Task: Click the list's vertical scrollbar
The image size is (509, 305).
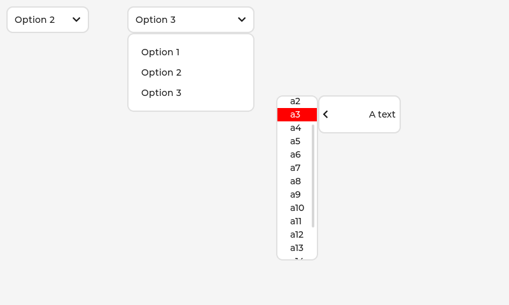Action: [313, 175]
